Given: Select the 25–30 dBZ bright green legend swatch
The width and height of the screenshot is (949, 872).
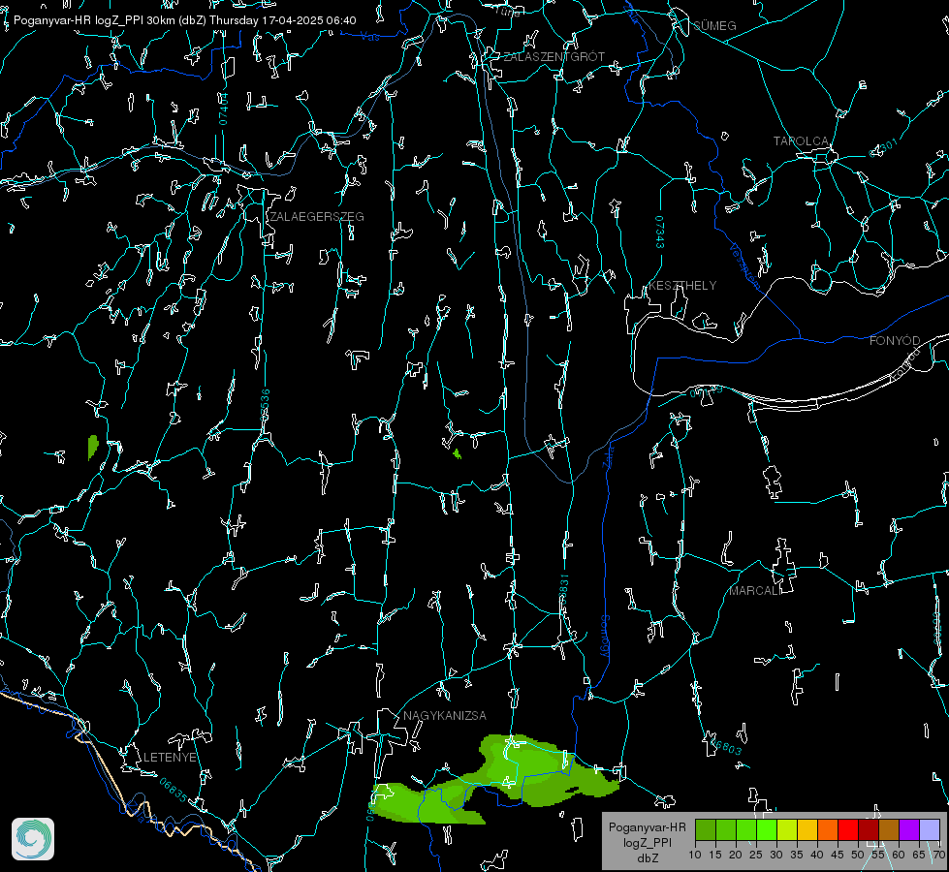Looking at the screenshot, I should pos(767,829).
